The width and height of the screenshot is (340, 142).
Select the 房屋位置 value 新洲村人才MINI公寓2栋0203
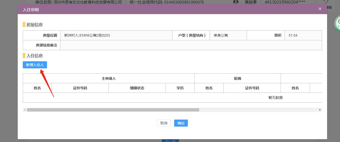point(87,35)
